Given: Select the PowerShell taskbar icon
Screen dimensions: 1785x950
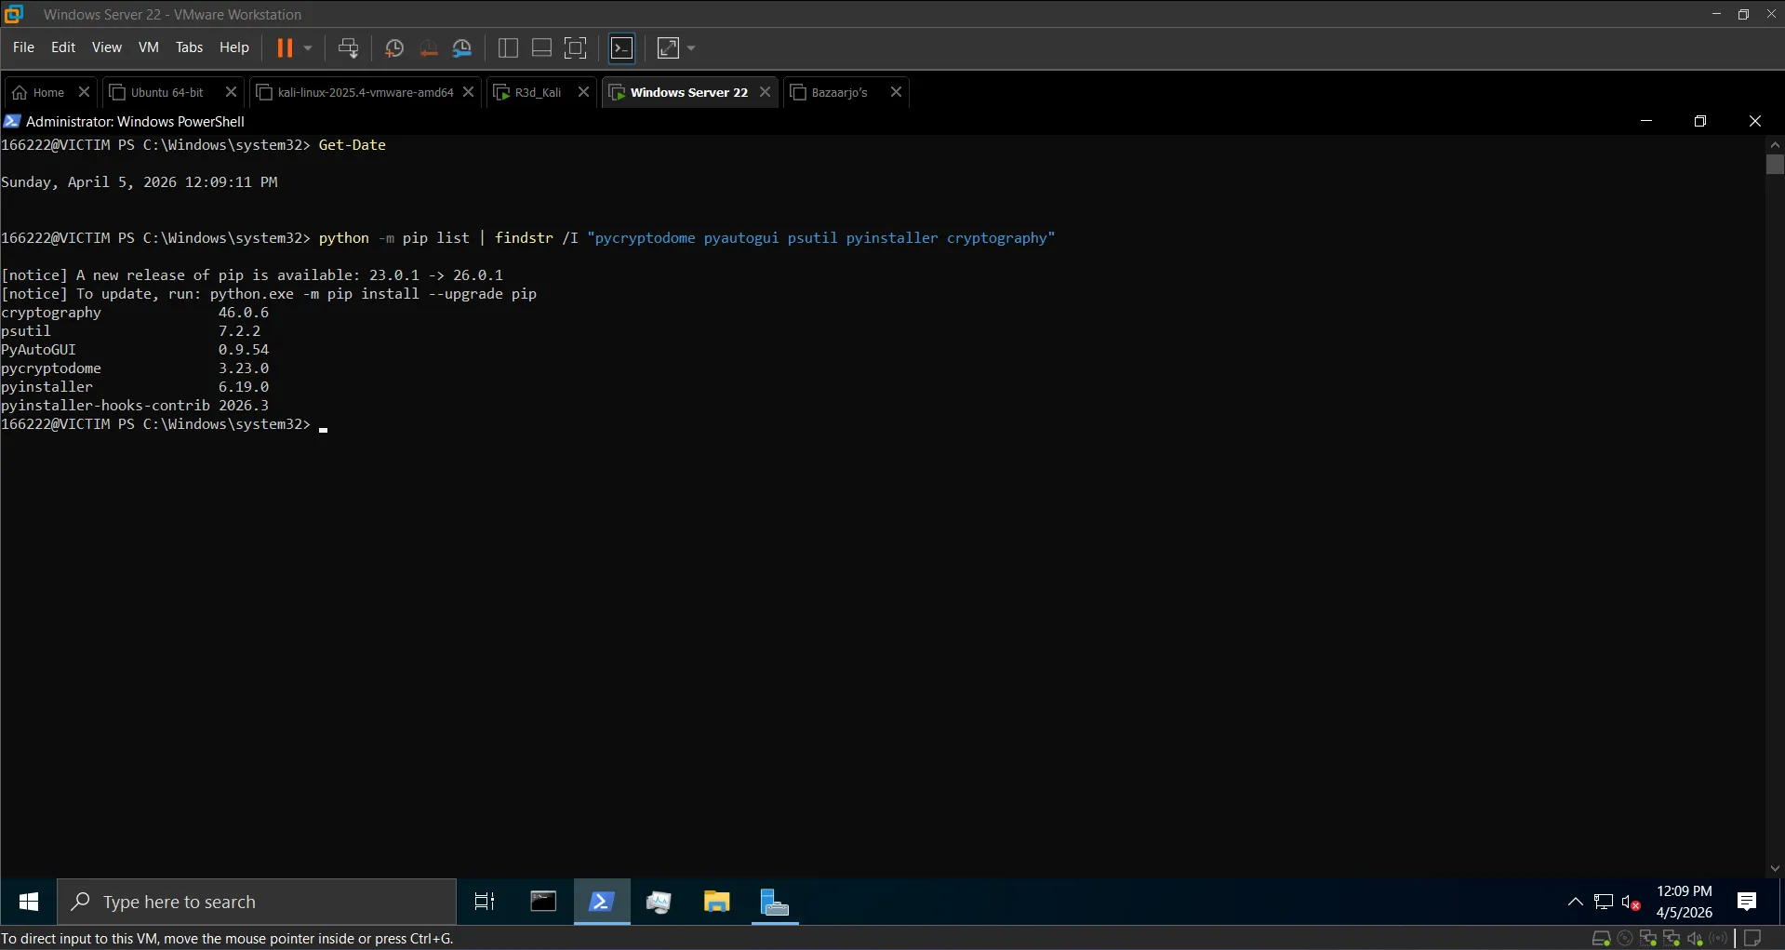Looking at the screenshot, I should coord(601,902).
